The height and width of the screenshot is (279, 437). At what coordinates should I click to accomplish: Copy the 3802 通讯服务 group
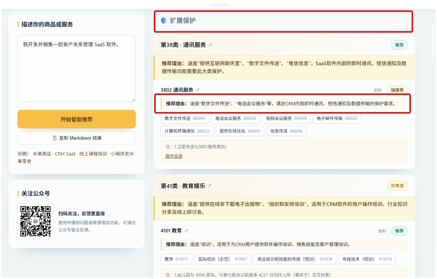[x=377, y=90]
